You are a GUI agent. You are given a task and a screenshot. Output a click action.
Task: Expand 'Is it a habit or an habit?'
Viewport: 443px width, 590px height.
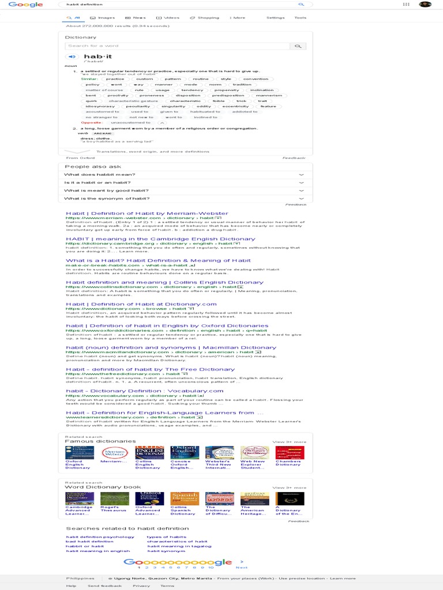coord(185,183)
